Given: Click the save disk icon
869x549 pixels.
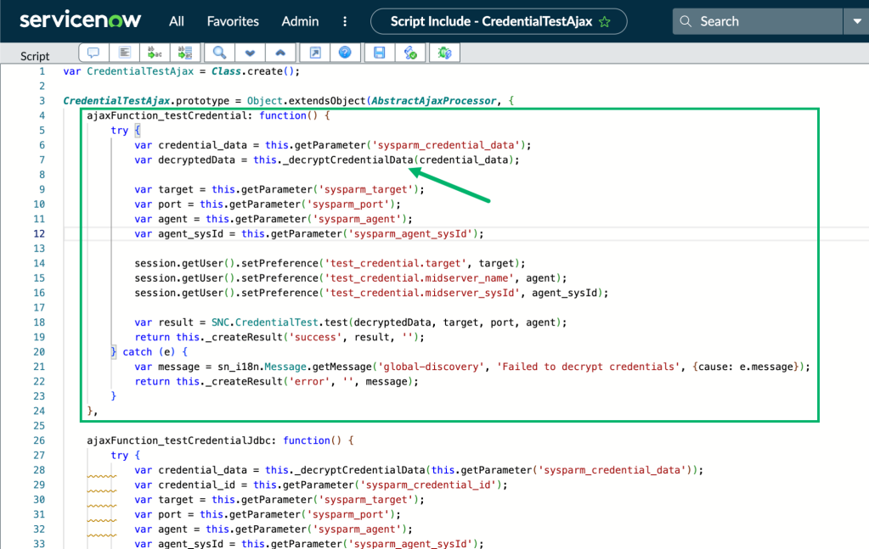Looking at the screenshot, I should click(x=380, y=53).
